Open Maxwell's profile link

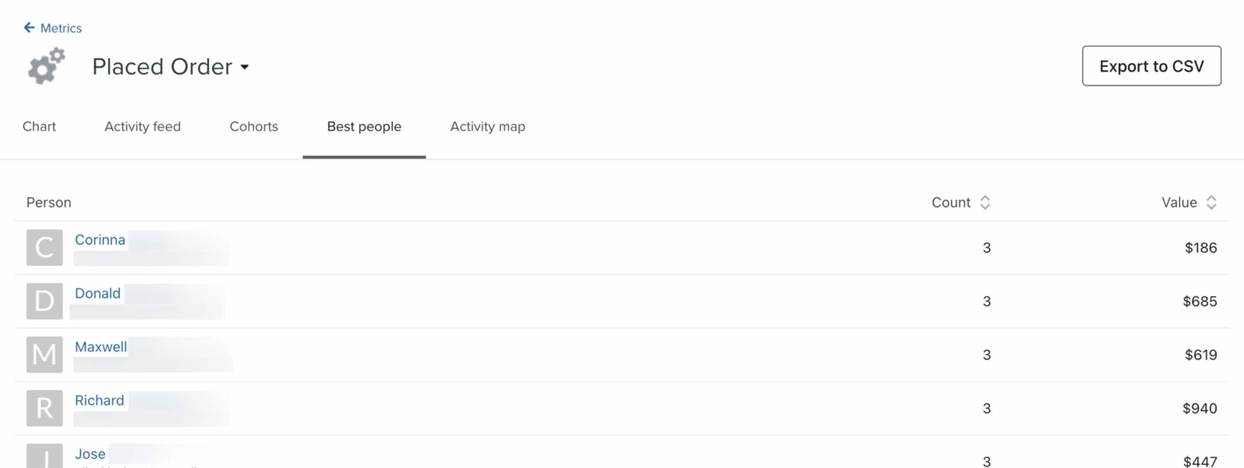101,347
